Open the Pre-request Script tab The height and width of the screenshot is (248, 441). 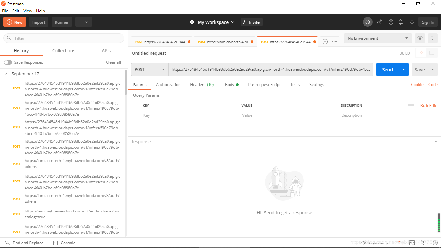[264, 85]
